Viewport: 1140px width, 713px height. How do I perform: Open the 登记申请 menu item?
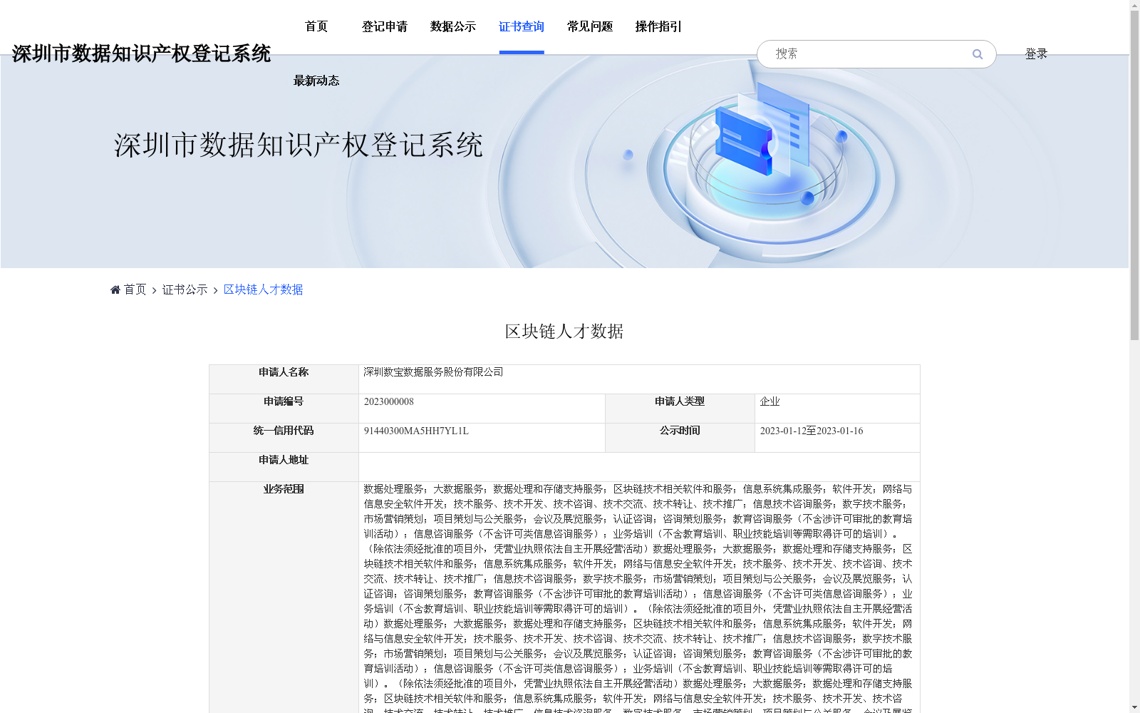tap(385, 27)
